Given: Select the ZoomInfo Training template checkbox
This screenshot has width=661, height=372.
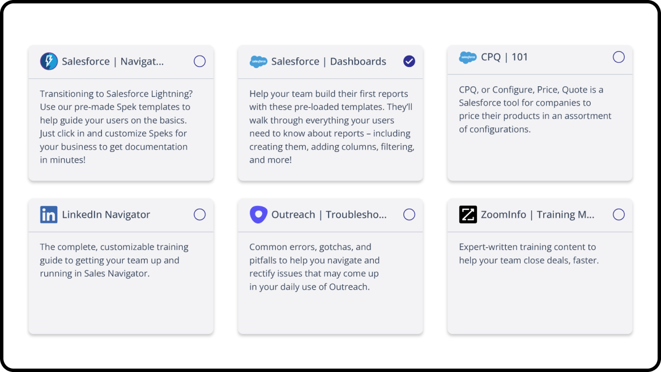Looking at the screenshot, I should 619,214.
